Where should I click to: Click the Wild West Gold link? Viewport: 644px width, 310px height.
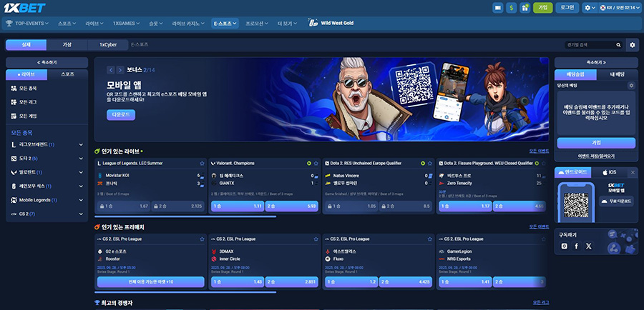tap(331, 23)
